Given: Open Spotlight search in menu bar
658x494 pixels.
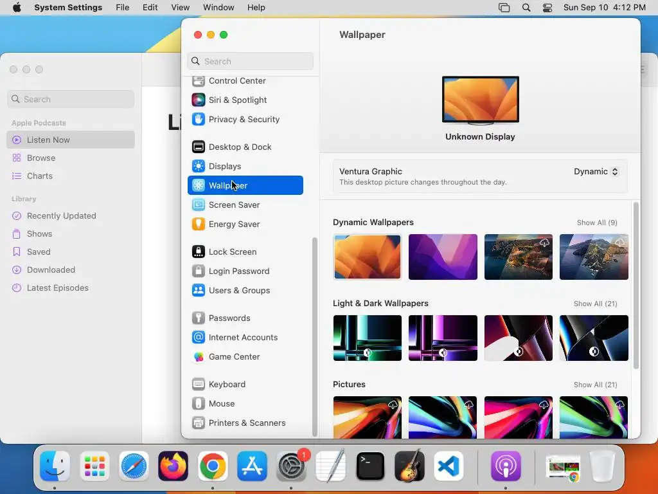Looking at the screenshot, I should click(526, 8).
